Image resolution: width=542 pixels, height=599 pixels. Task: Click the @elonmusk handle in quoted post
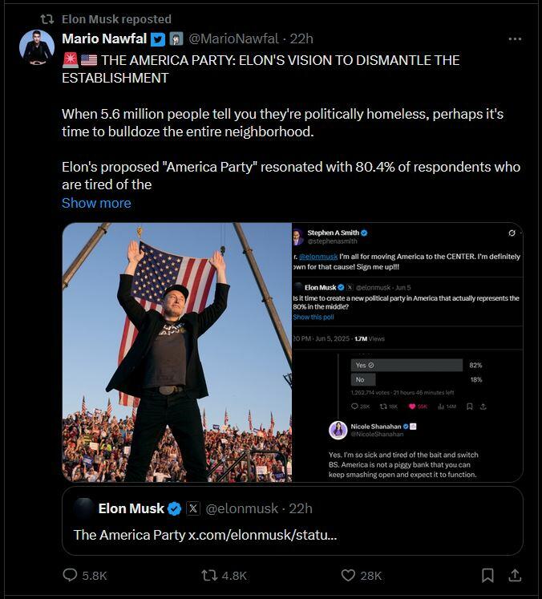241,508
